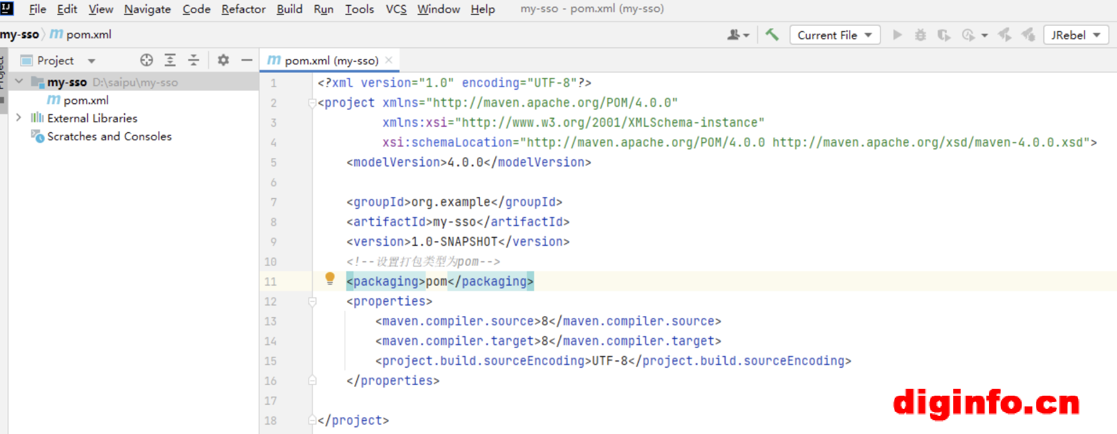
Task: Click Run with Coverage shield icon
Action: click(x=944, y=35)
